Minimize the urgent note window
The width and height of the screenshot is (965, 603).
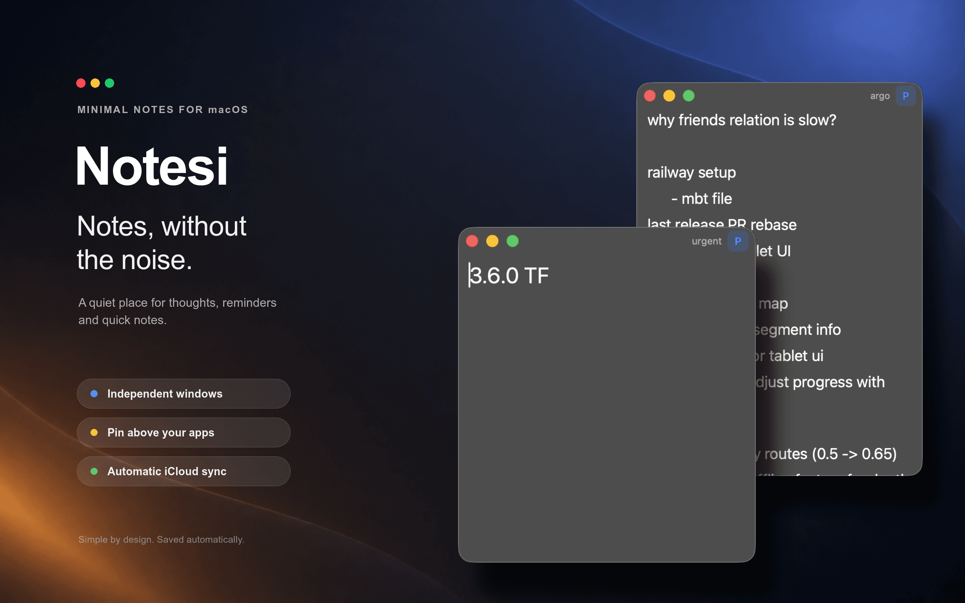tap(492, 241)
